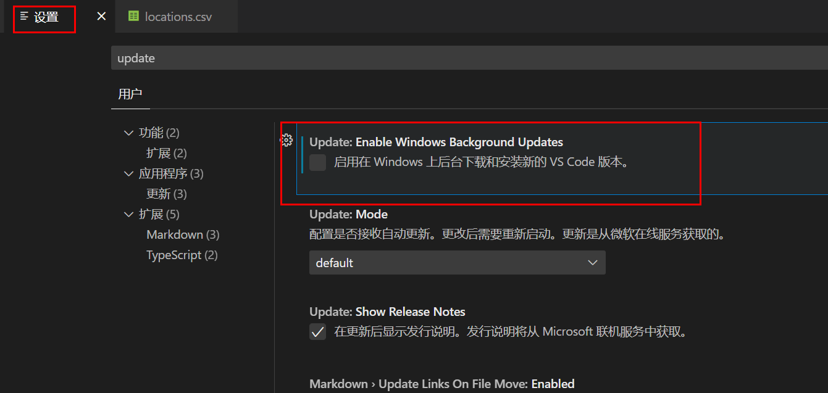
Task: Open the gear menu for Enable Windows Background Updates
Action: (286, 141)
